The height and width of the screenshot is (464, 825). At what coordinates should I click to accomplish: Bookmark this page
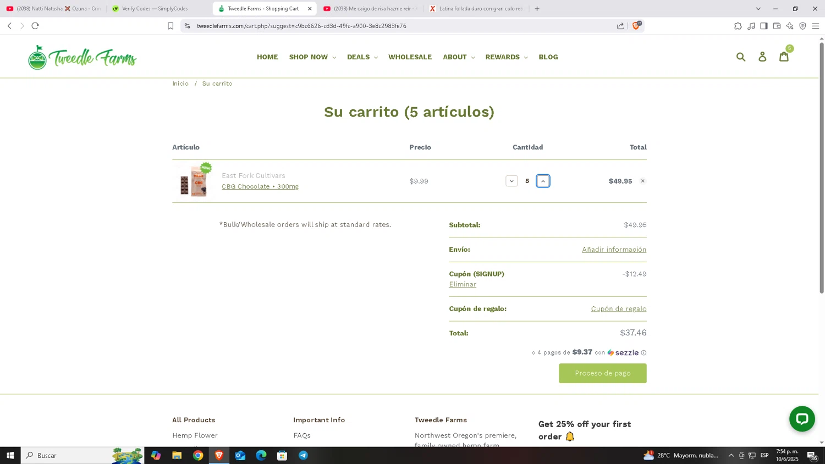coord(170,26)
